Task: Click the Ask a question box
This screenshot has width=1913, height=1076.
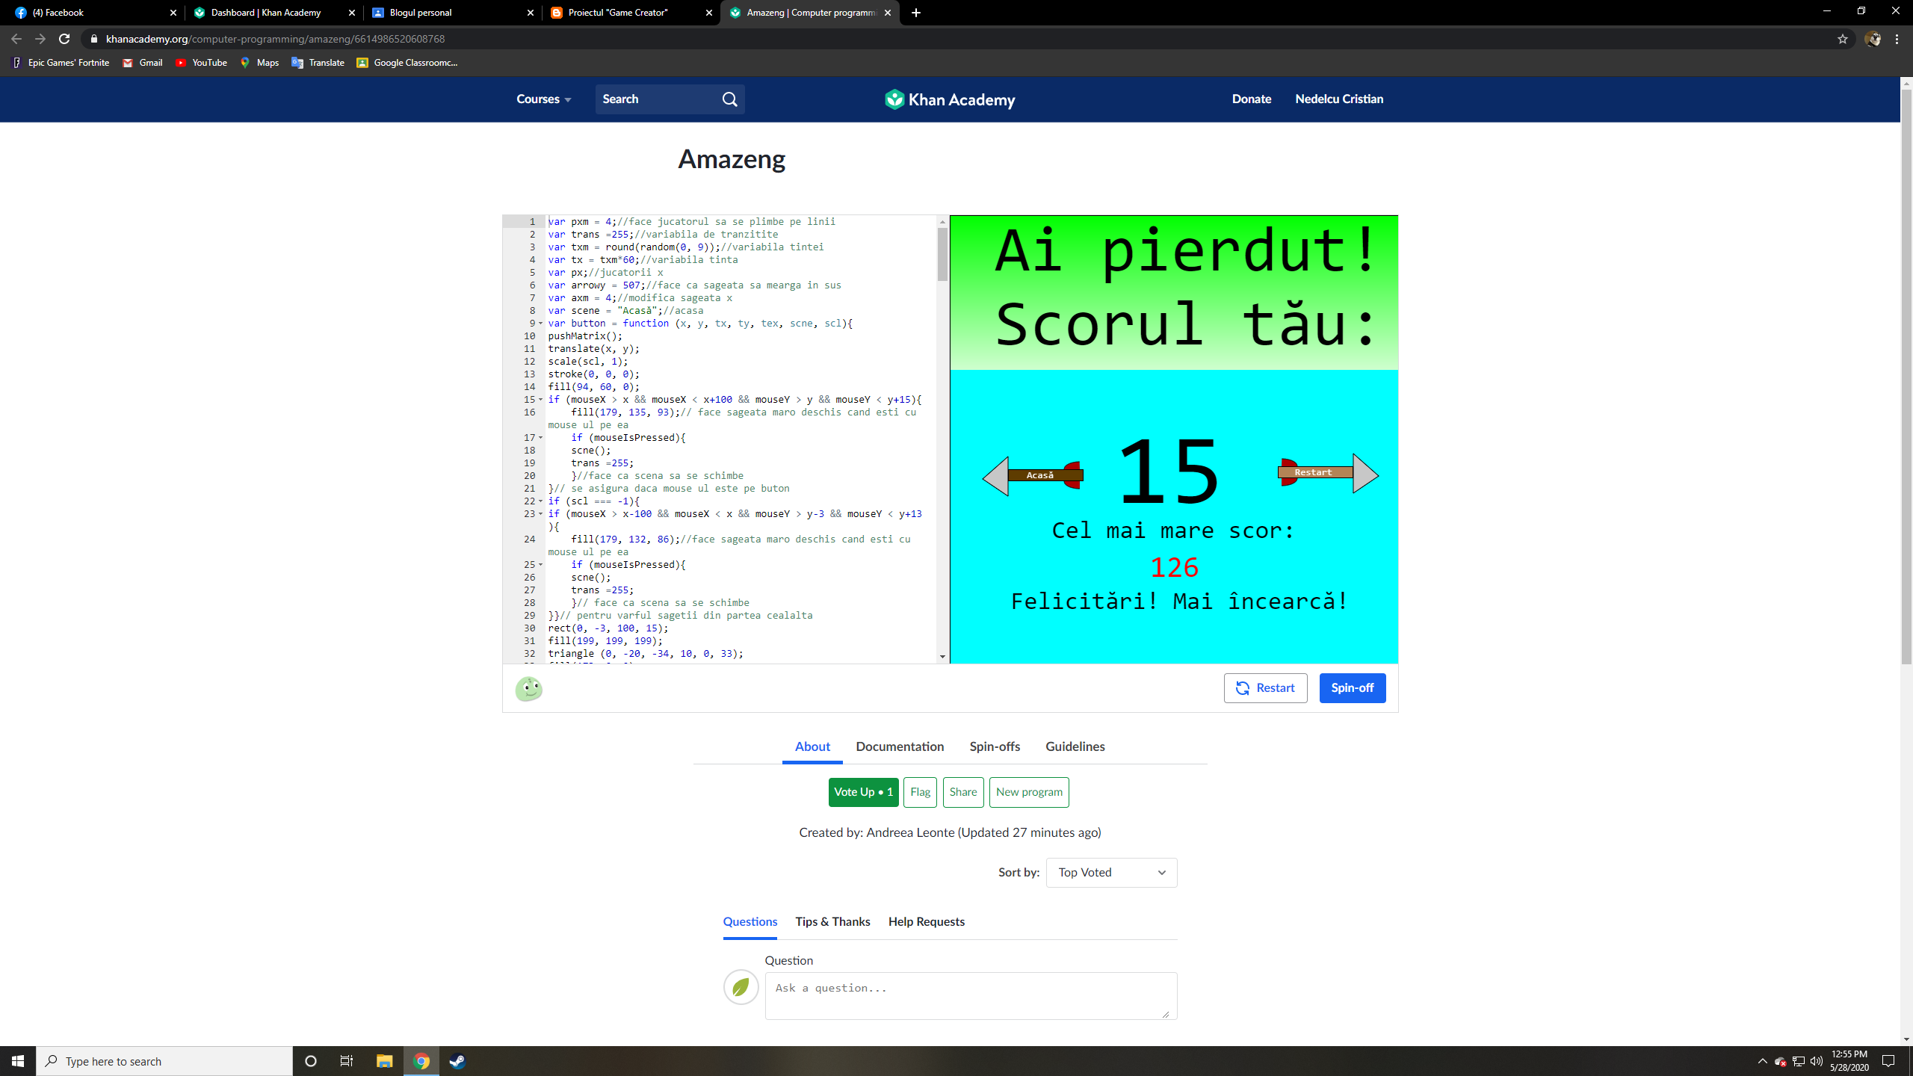Action: pyautogui.click(x=971, y=995)
